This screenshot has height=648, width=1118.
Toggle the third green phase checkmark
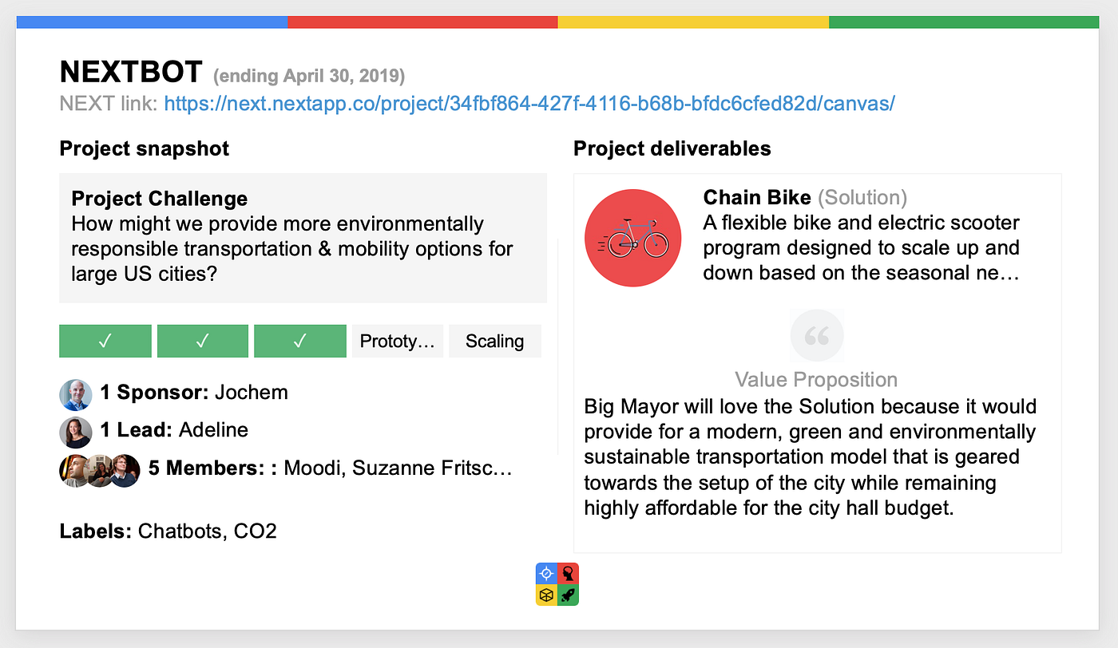299,341
